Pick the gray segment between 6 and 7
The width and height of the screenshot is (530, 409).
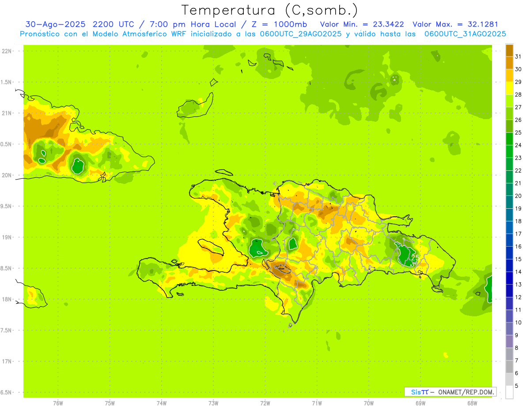(x=509, y=367)
